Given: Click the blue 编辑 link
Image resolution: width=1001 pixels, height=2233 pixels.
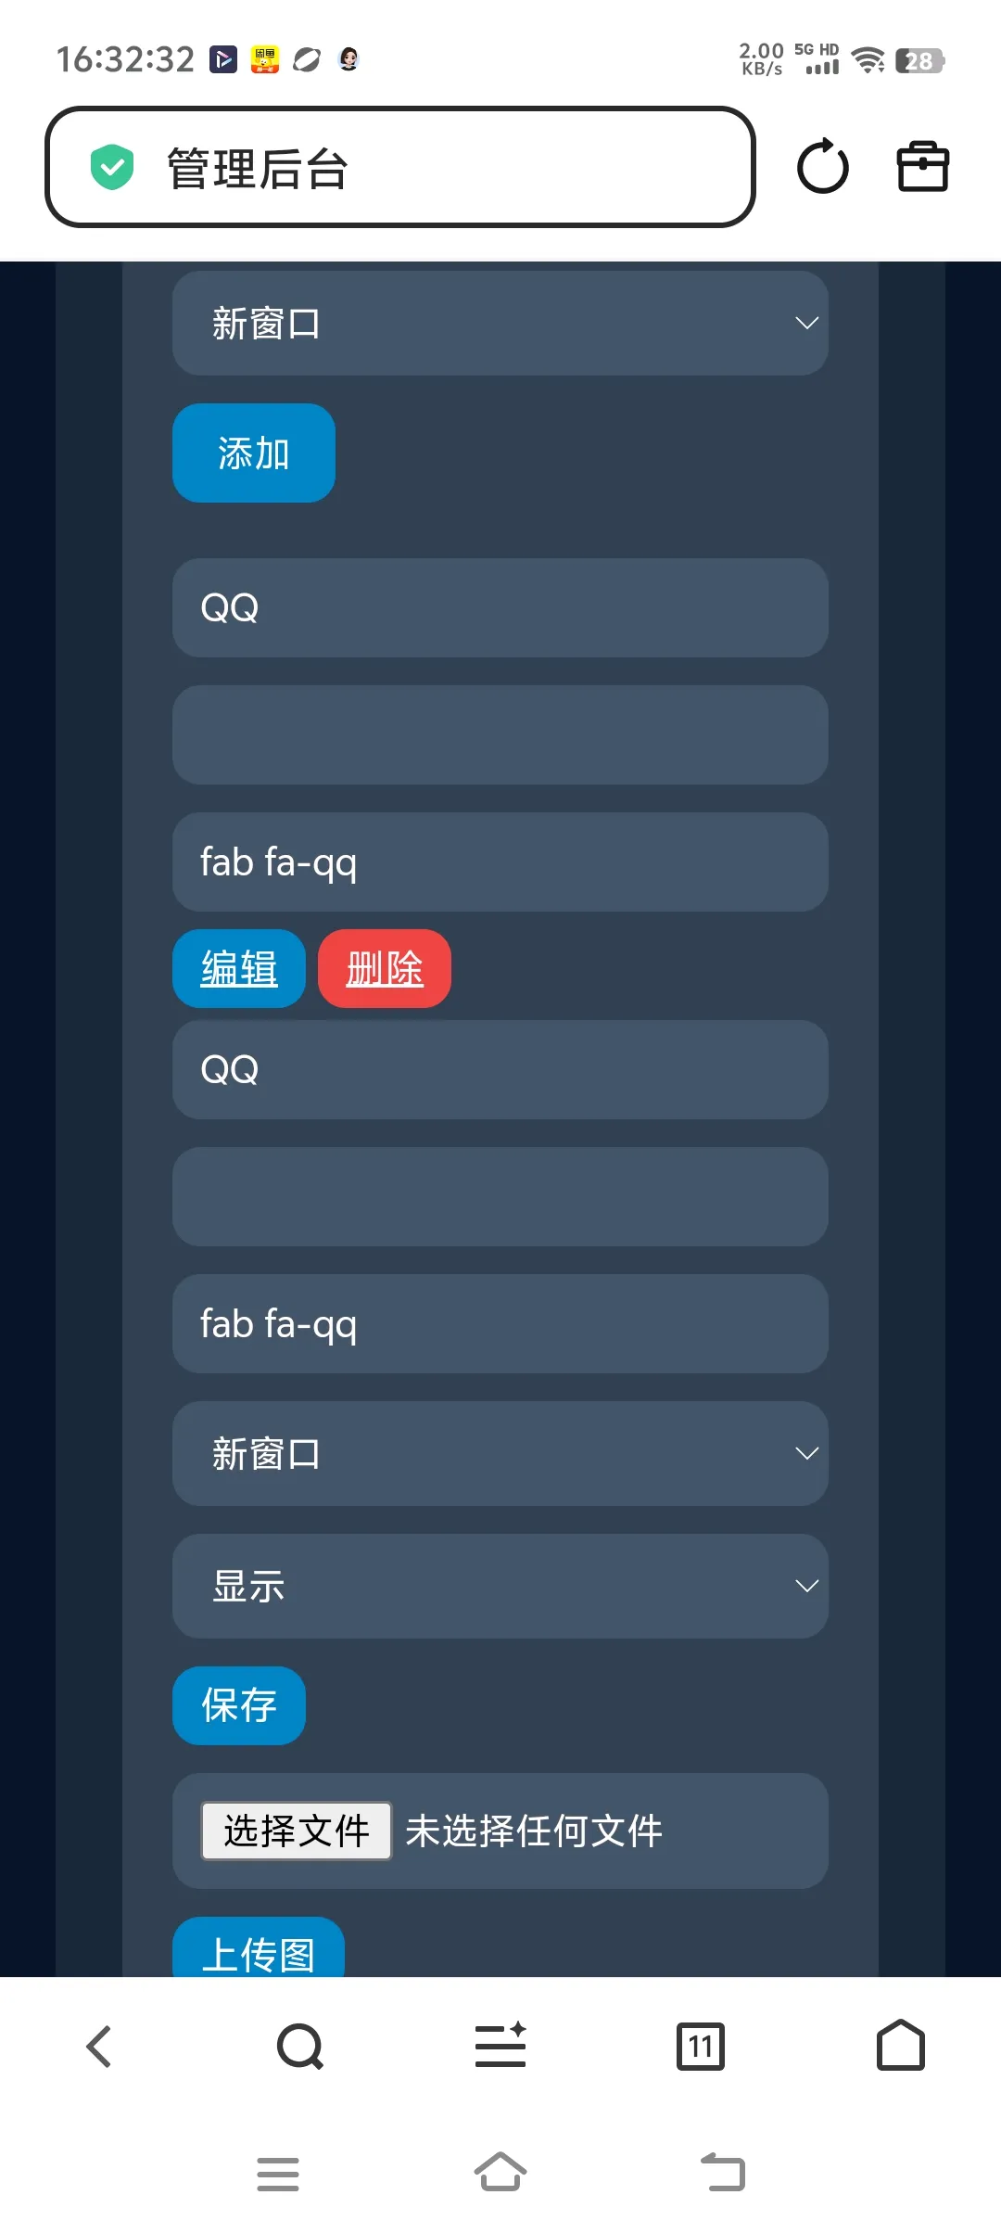Looking at the screenshot, I should point(239,969).
